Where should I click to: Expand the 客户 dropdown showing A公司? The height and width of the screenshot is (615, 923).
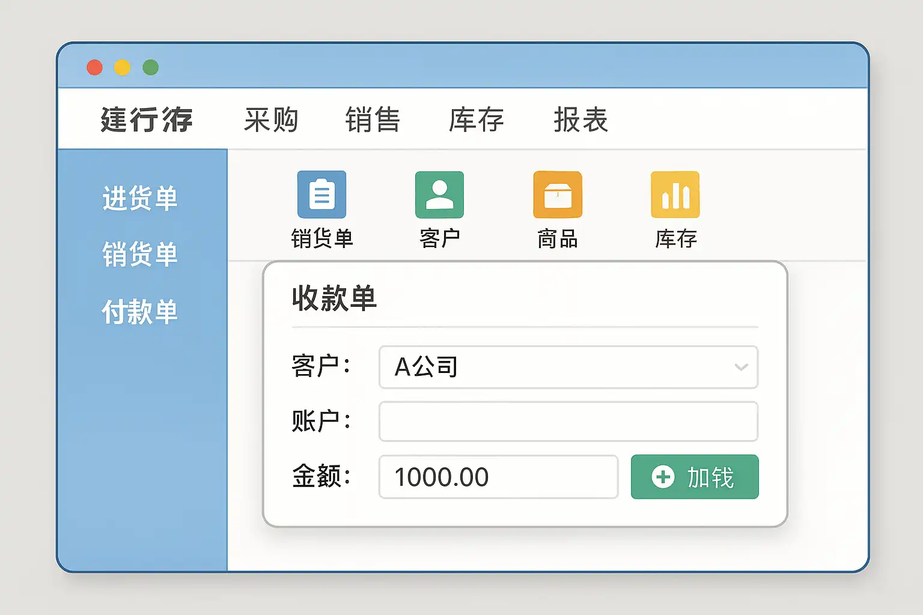tap(568, 367)
